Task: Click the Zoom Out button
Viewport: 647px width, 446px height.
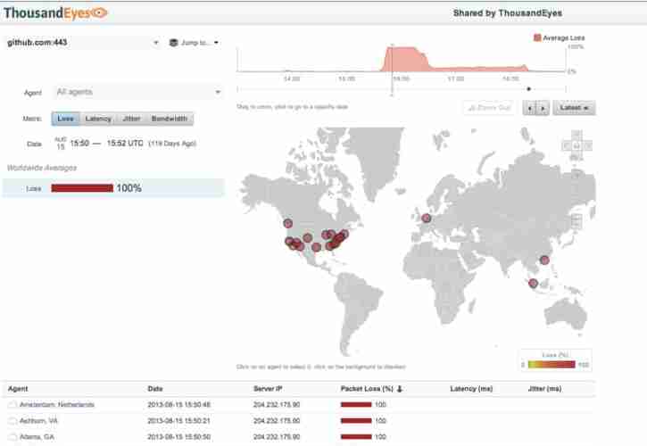Action: 489,108
